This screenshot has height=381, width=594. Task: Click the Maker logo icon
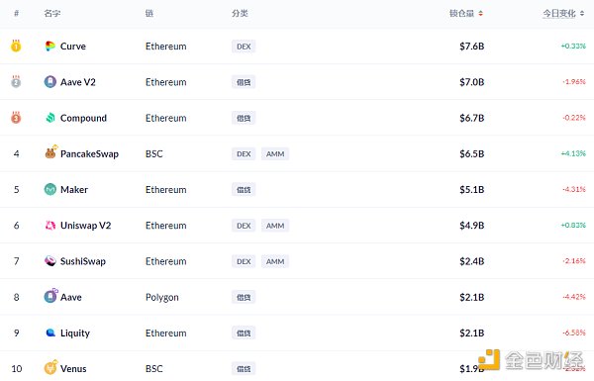click(50, 189)
